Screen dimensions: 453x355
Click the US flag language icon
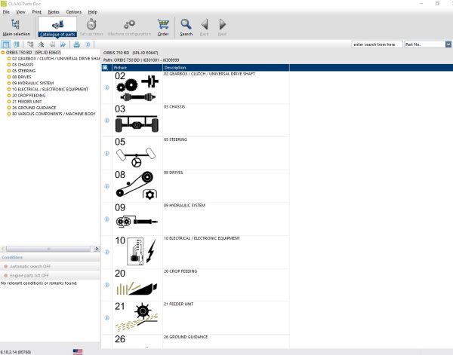(78, 352)
